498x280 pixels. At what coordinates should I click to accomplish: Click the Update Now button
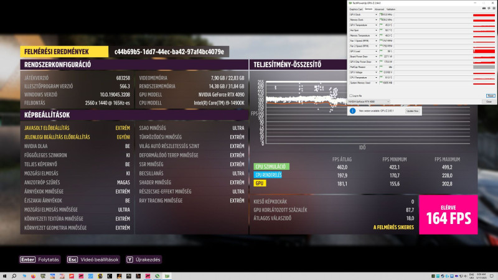pyautogui.click(x=412, y=111)
